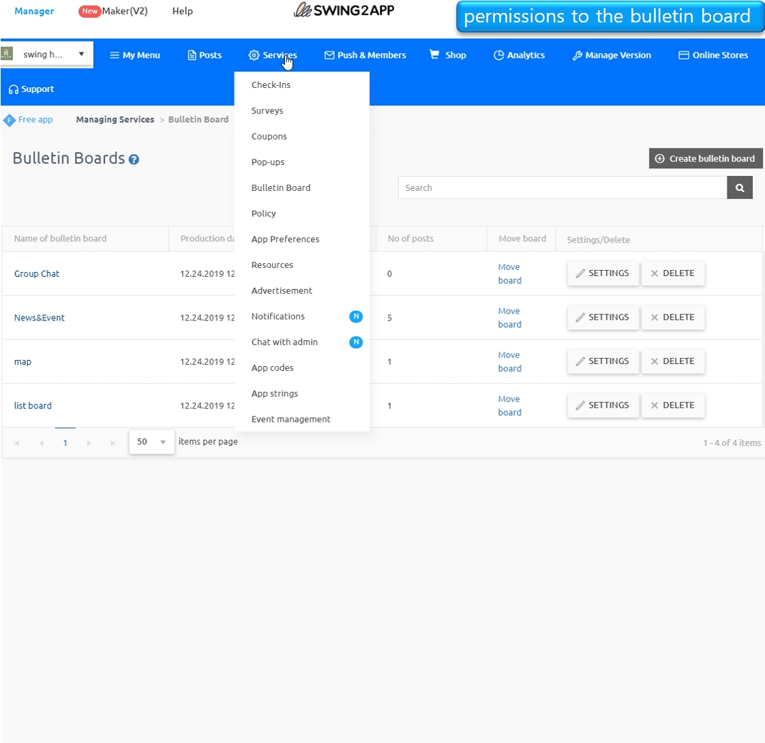Select Resources from Services dropdown
Screen dimensions: 765x743
(301, 265)
